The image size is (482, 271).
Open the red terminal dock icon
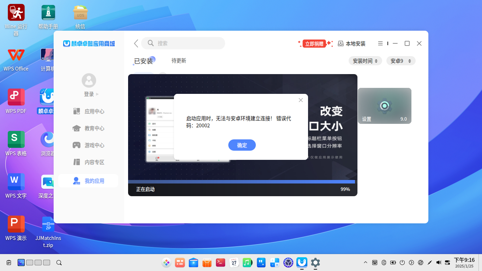pyautogui.click(x=221, y=263)
